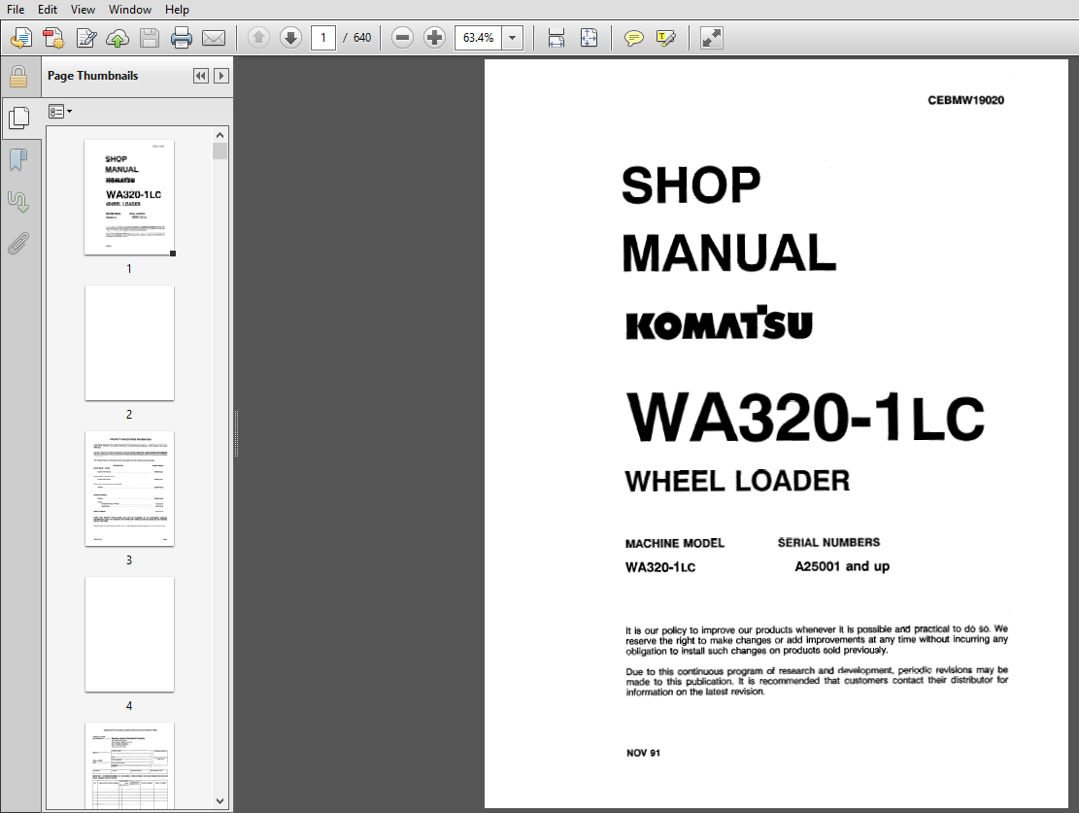
Task: Click the Page Thumbnails sidebar icon
Action: click(18, 118)
